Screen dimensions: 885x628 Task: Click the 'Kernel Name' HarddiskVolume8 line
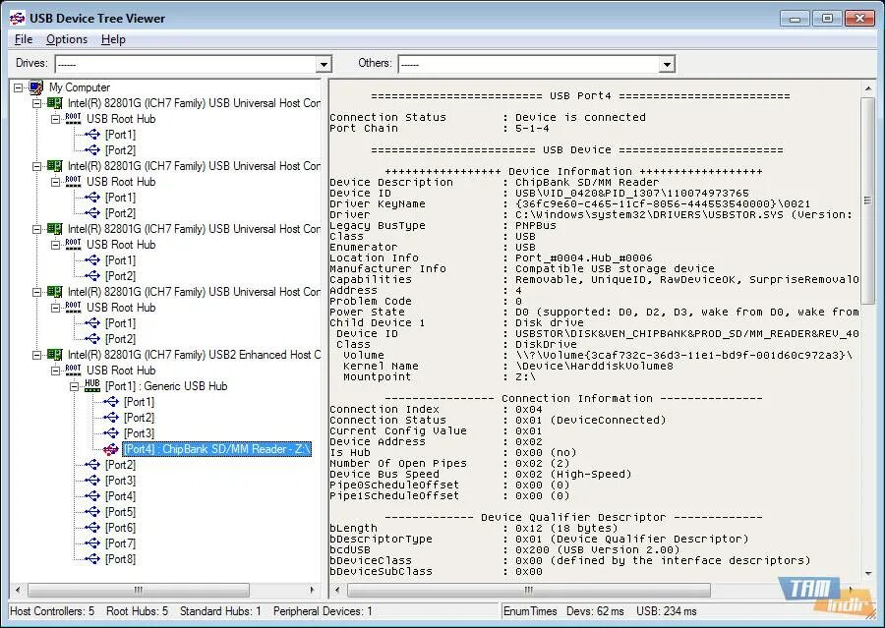click(508, 367)
